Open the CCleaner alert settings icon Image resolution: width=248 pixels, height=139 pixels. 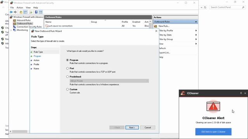[x=241, y=93]
